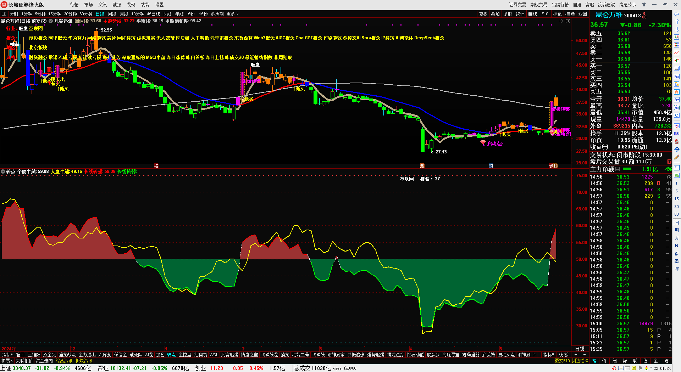This screenshot has width=681, height=372.
Task: Open the 功能 menu
Action: (145, 5)
